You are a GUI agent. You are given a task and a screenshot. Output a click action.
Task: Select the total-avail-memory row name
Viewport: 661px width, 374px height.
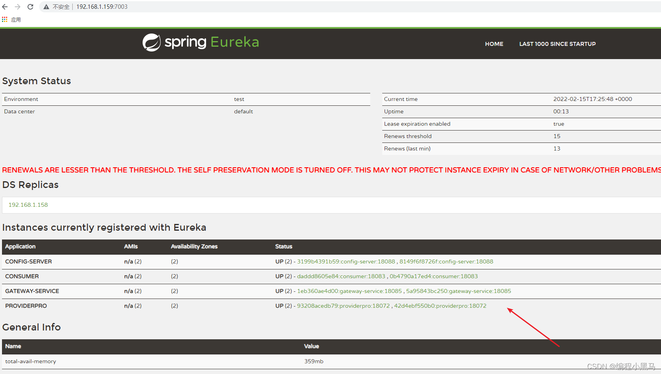[30, 361]
